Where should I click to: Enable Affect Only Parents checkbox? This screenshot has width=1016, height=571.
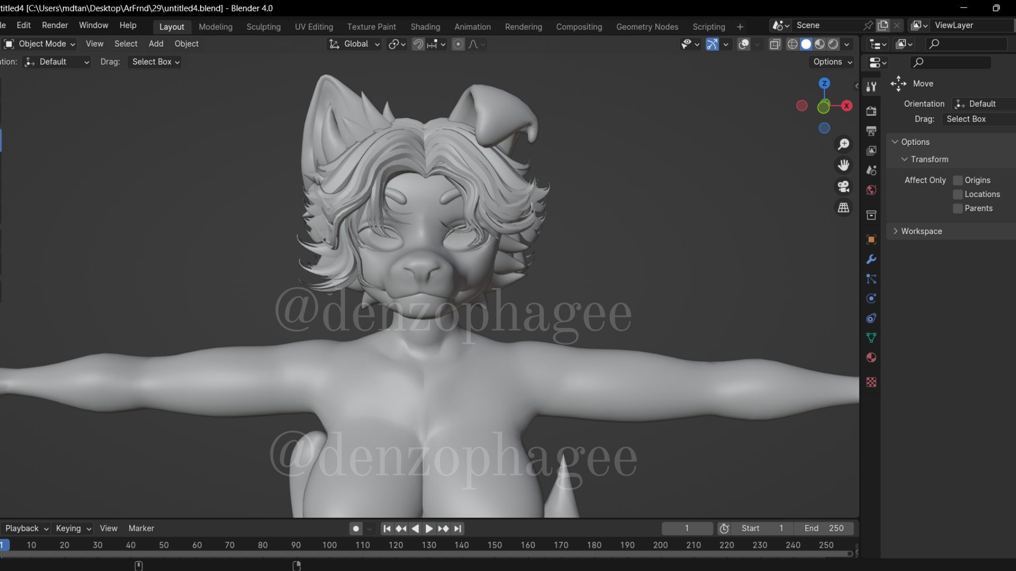(958, 208)
